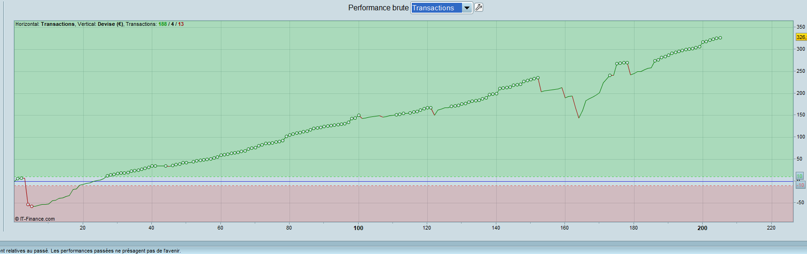The image size is (807, 254).
Task: Open the Transactions dropdown next to Performance brute
Action: tap(441, 8)
